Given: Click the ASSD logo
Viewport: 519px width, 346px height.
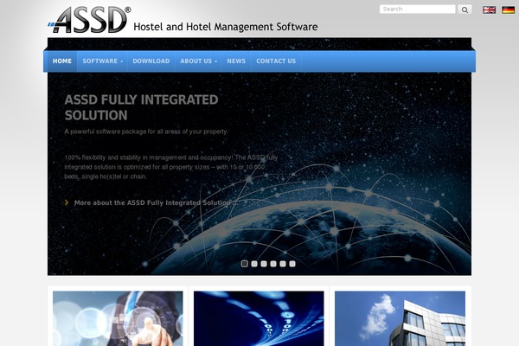Looking at the screenshot, I should click(x=89, y=20).
